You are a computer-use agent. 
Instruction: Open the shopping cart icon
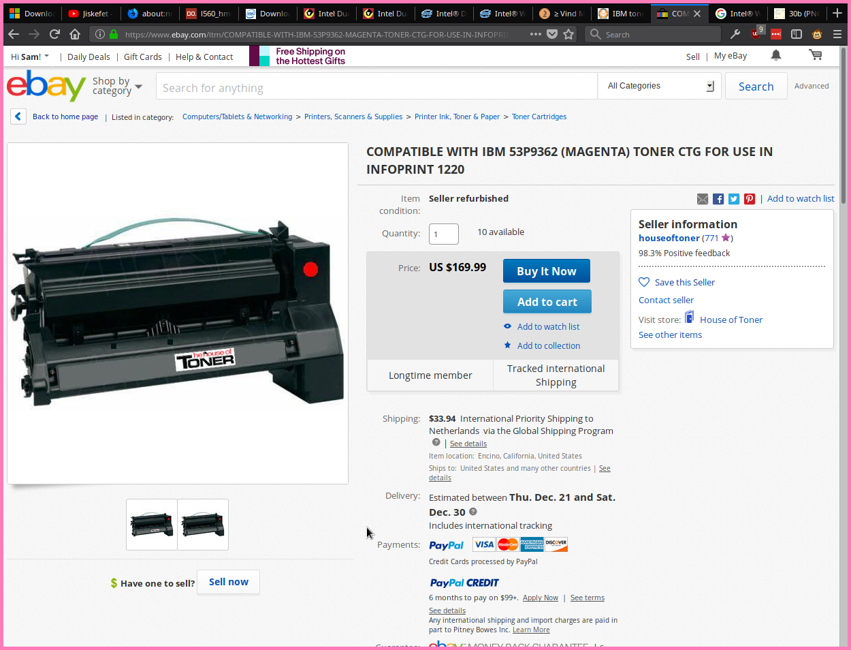tap(815, 56)
